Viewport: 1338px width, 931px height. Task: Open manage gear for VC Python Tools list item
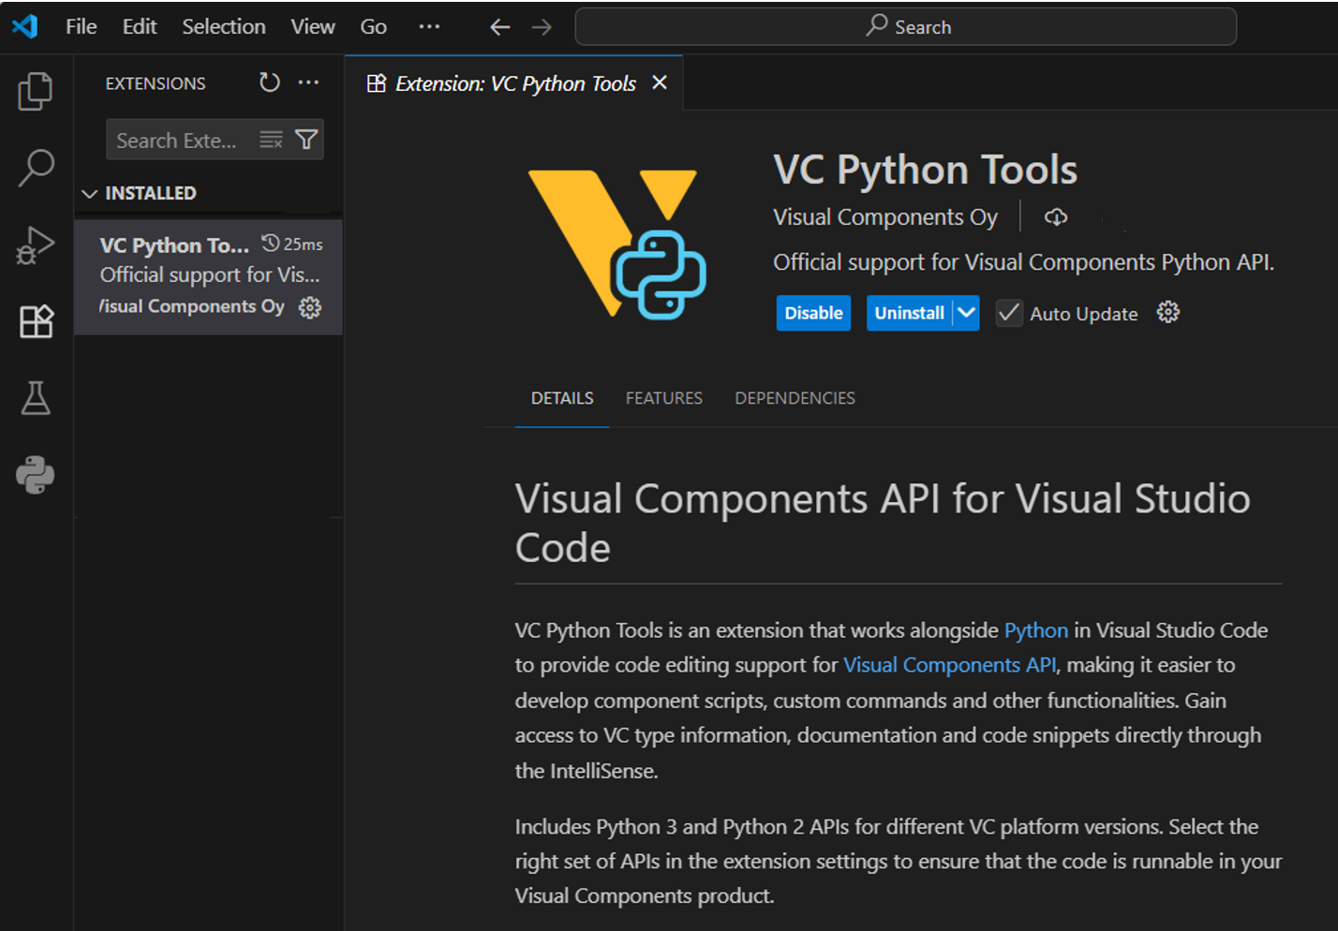click(310, 307)
